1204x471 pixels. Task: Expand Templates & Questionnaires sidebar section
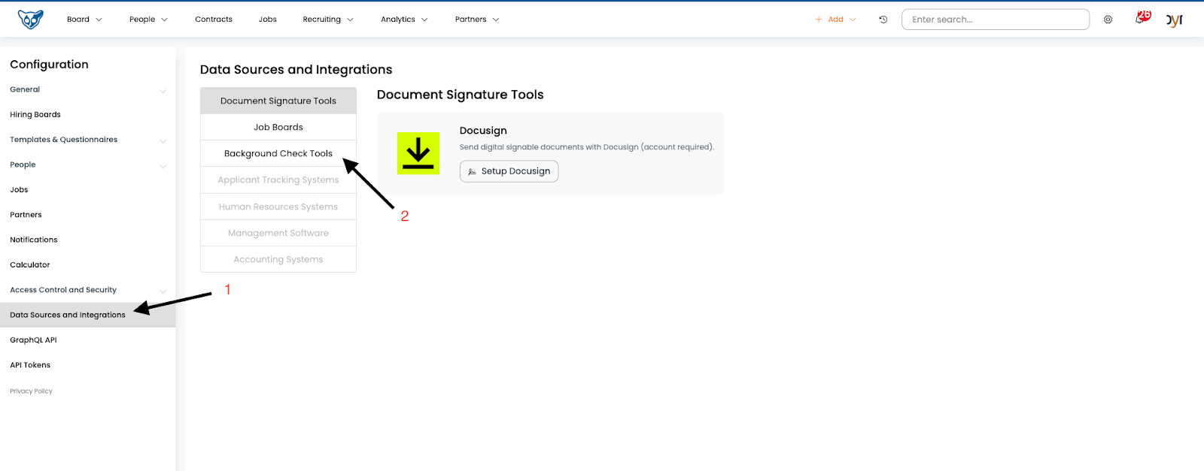(x=87, y=140)
